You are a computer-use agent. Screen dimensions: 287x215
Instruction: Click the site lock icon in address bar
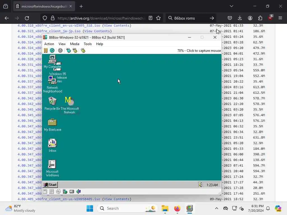[x=53, y=18]
